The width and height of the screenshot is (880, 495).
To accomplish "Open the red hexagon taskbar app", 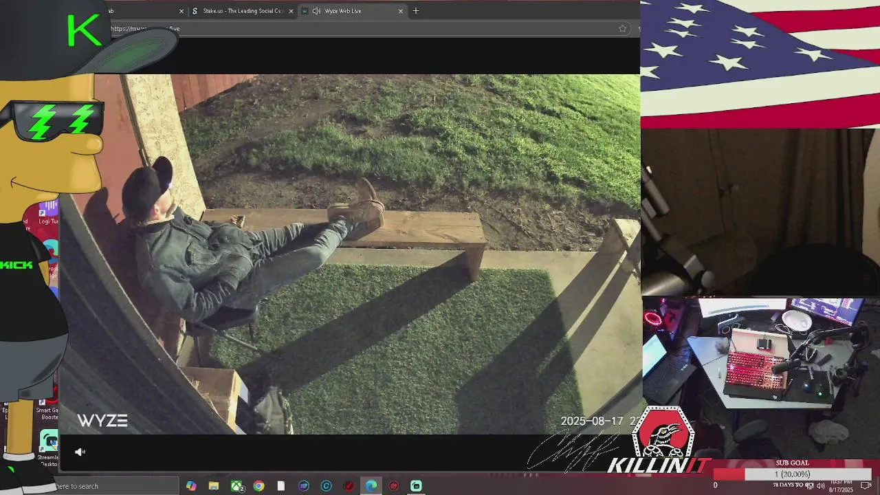I will pos(393,486).
